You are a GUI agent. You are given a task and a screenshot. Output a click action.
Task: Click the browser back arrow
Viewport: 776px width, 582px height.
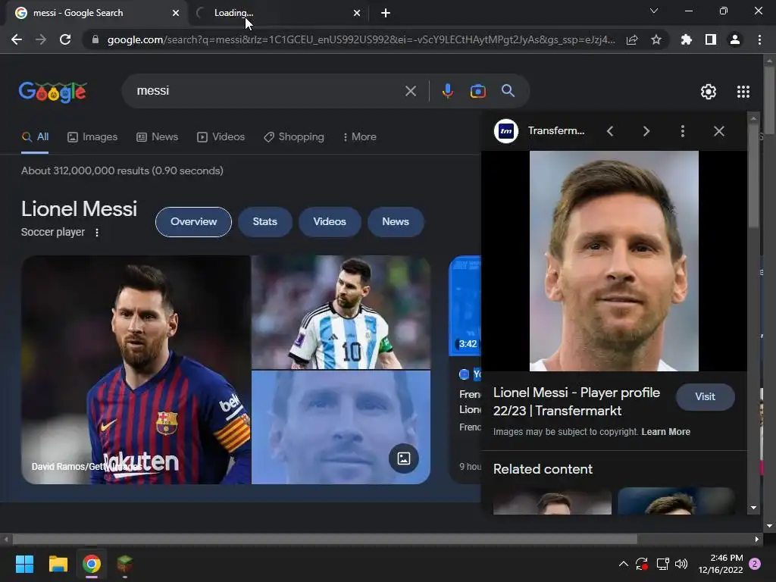pos(17,39)
